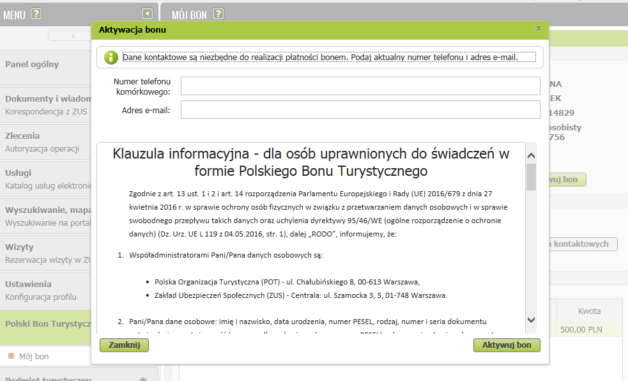This screenshot has width=628, height=381.
Task: Click the Aktywuj bon button in the dialog
Action: (507, 345)
